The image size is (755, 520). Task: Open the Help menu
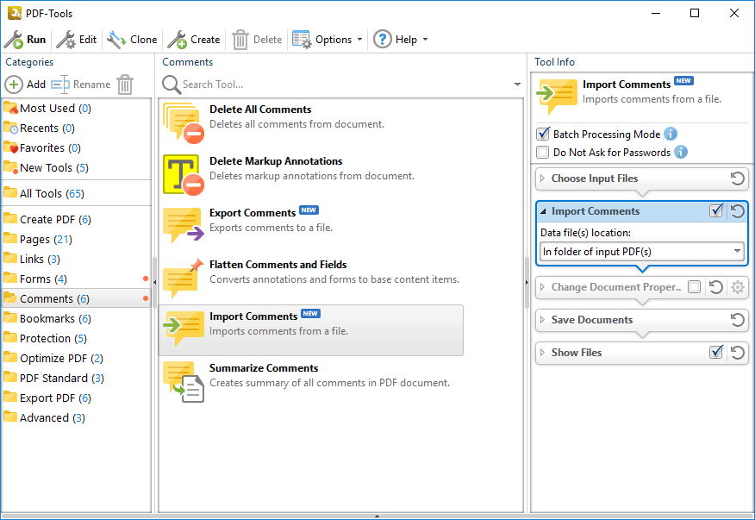(x=401, y=40)
